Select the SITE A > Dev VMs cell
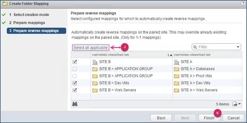This screenshot has height=123, width=247. coord(207,83)
